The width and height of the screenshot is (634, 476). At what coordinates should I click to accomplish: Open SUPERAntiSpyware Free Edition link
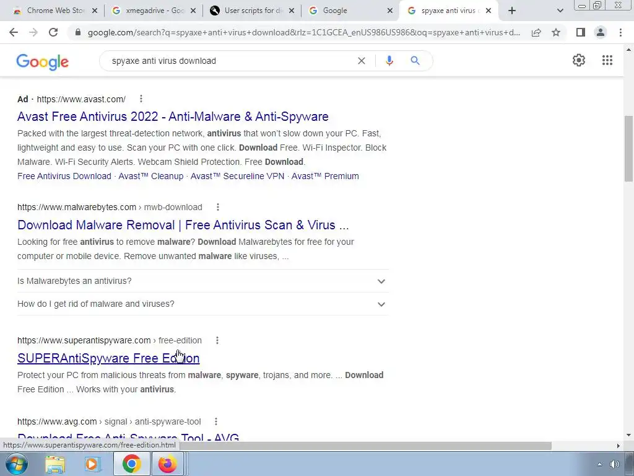point(108,358)
